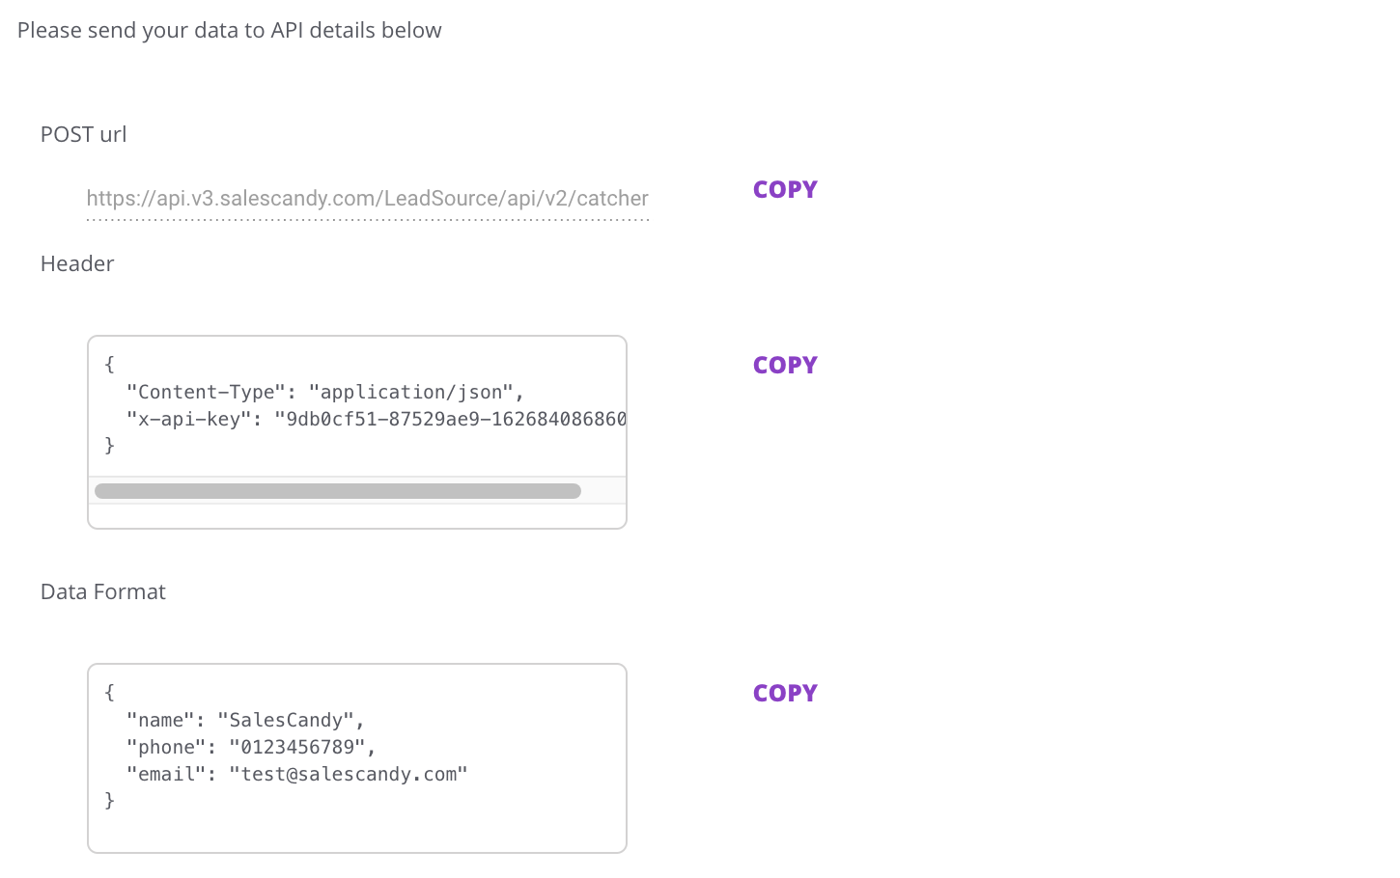
Task: Click the closing brace in Header box
Action: (110, 445)
